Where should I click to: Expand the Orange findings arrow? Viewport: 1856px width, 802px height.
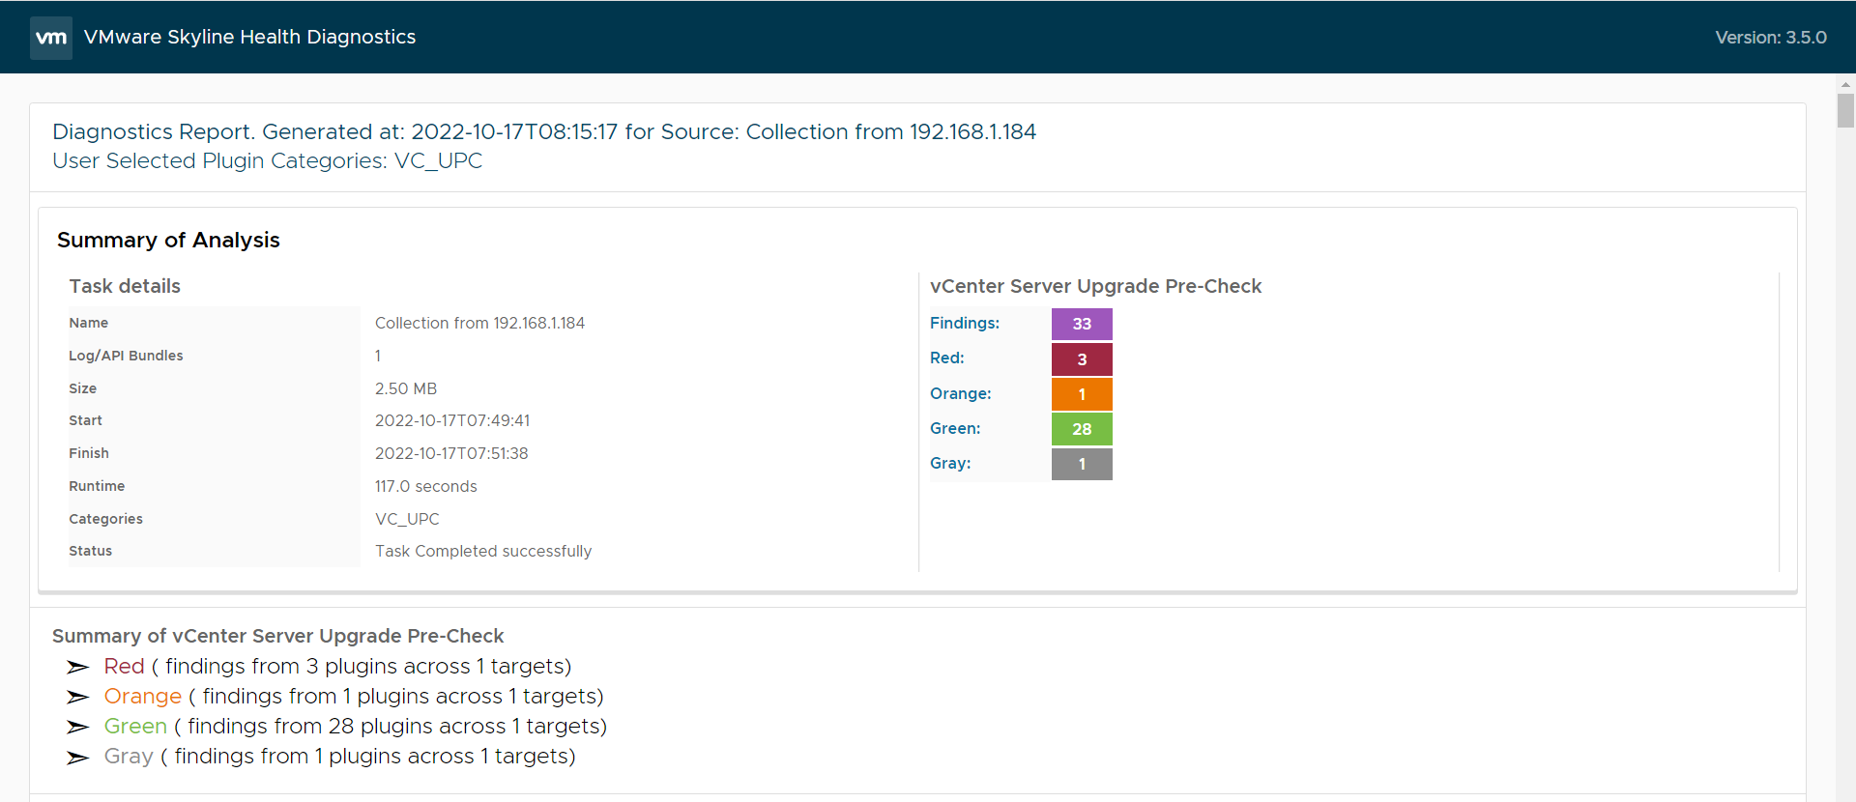point(77,697)
